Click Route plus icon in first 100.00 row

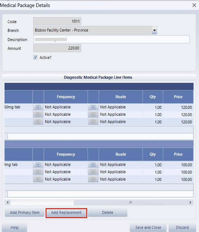(x=93, y=165)
